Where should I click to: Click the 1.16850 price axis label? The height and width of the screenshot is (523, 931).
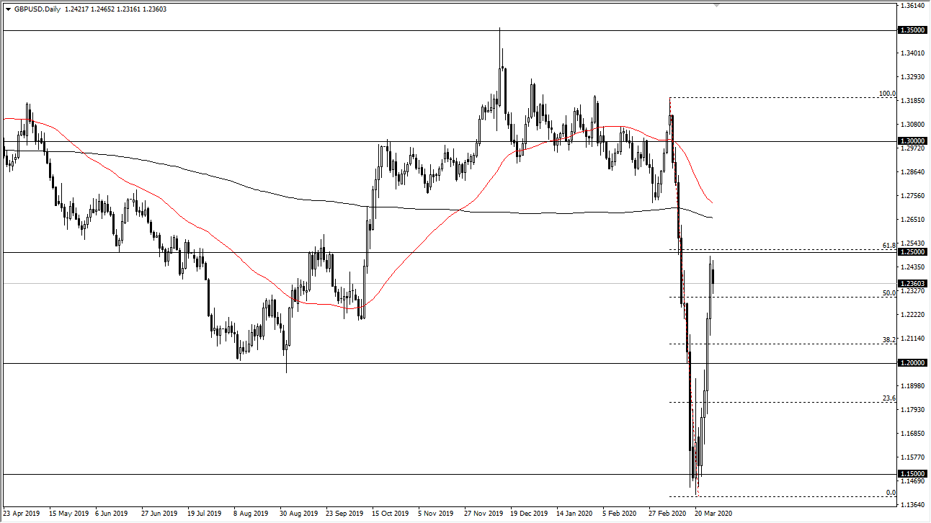coord(913,434)
